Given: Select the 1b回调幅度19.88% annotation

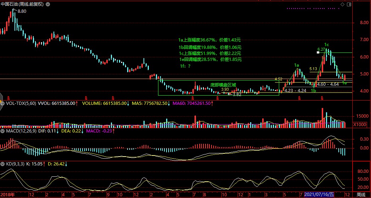Looking at the screenshot, I should point(210,47).
